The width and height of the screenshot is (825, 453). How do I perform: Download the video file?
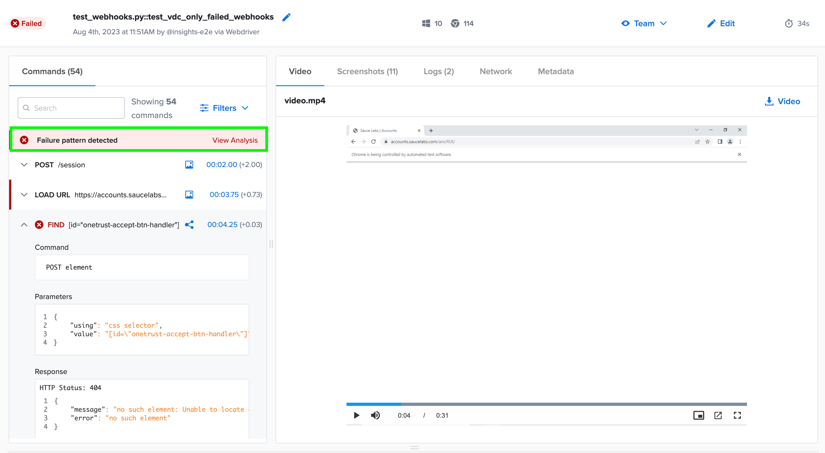pyautogui.click(x=782, y=101)
